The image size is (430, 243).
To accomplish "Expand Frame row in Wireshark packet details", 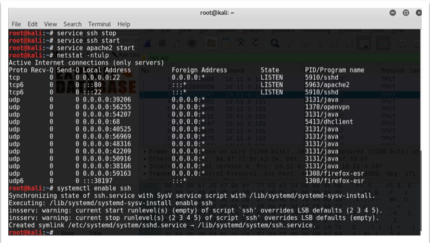I will click(145, 152).
